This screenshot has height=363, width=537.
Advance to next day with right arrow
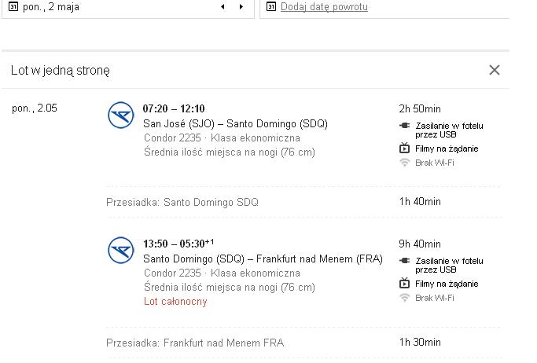(x=241, y=6)
